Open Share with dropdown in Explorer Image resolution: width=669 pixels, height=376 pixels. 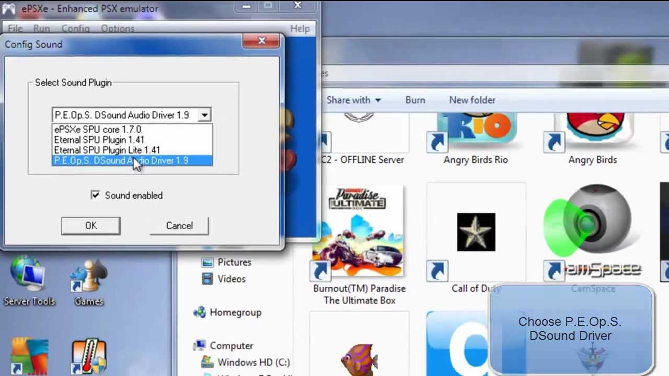click(354, 100)
